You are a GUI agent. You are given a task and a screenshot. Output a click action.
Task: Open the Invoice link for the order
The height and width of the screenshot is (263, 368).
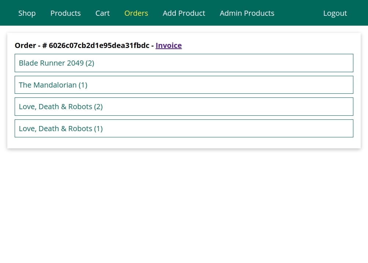coord(168,45)
